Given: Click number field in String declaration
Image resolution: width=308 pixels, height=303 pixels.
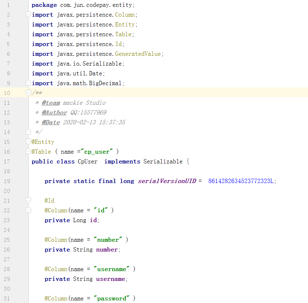Looking at the screenshot, I should [107, 250].
